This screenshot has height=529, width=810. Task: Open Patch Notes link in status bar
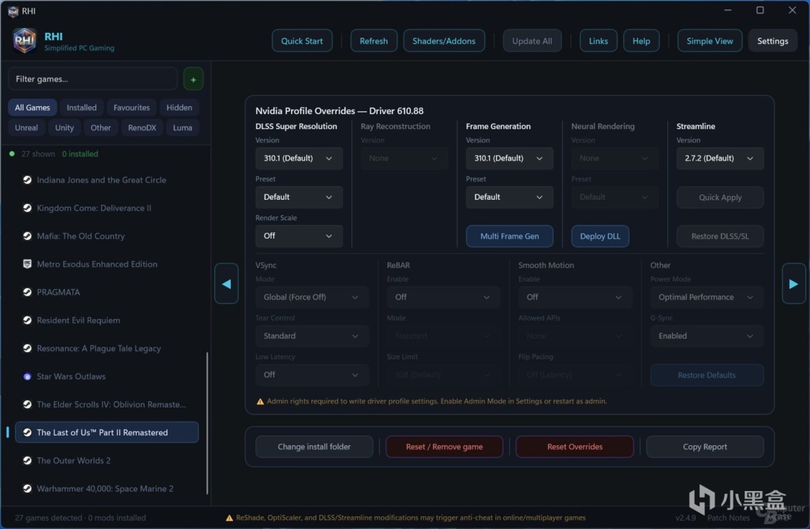pos(728,518)
